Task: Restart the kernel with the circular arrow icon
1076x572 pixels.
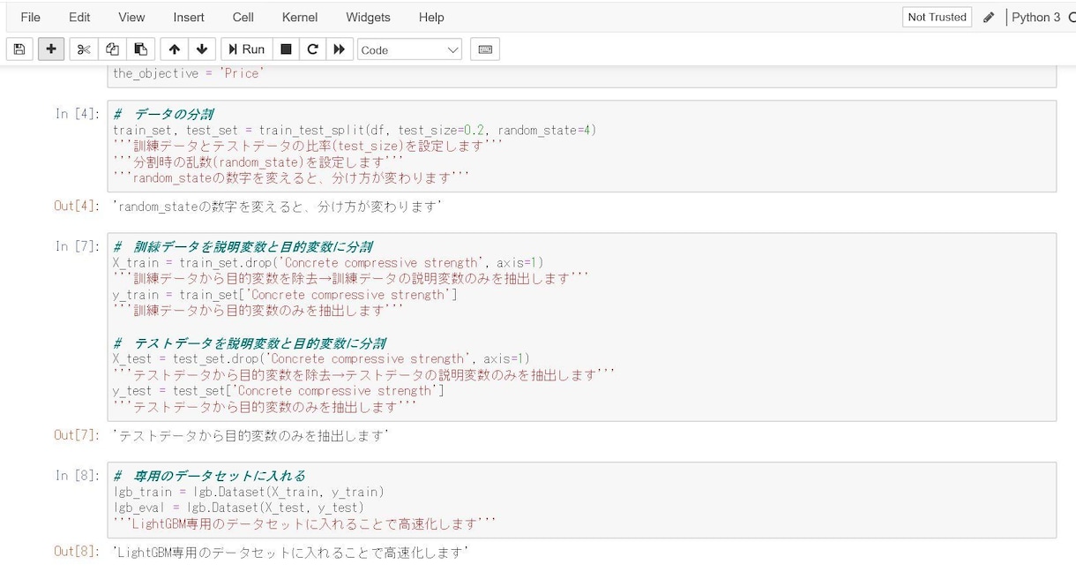Action: tap(312, 49)
